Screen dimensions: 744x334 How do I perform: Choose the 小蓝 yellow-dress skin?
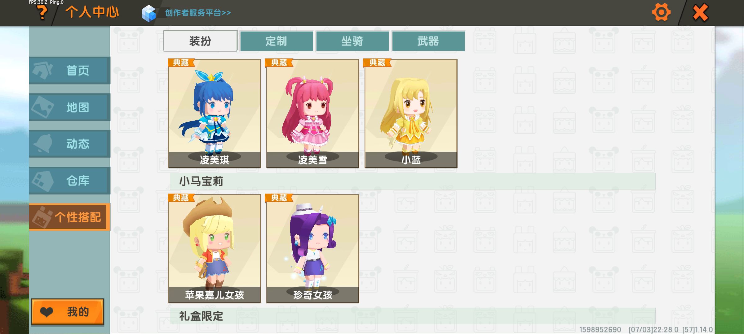click(x=411, y=113)
